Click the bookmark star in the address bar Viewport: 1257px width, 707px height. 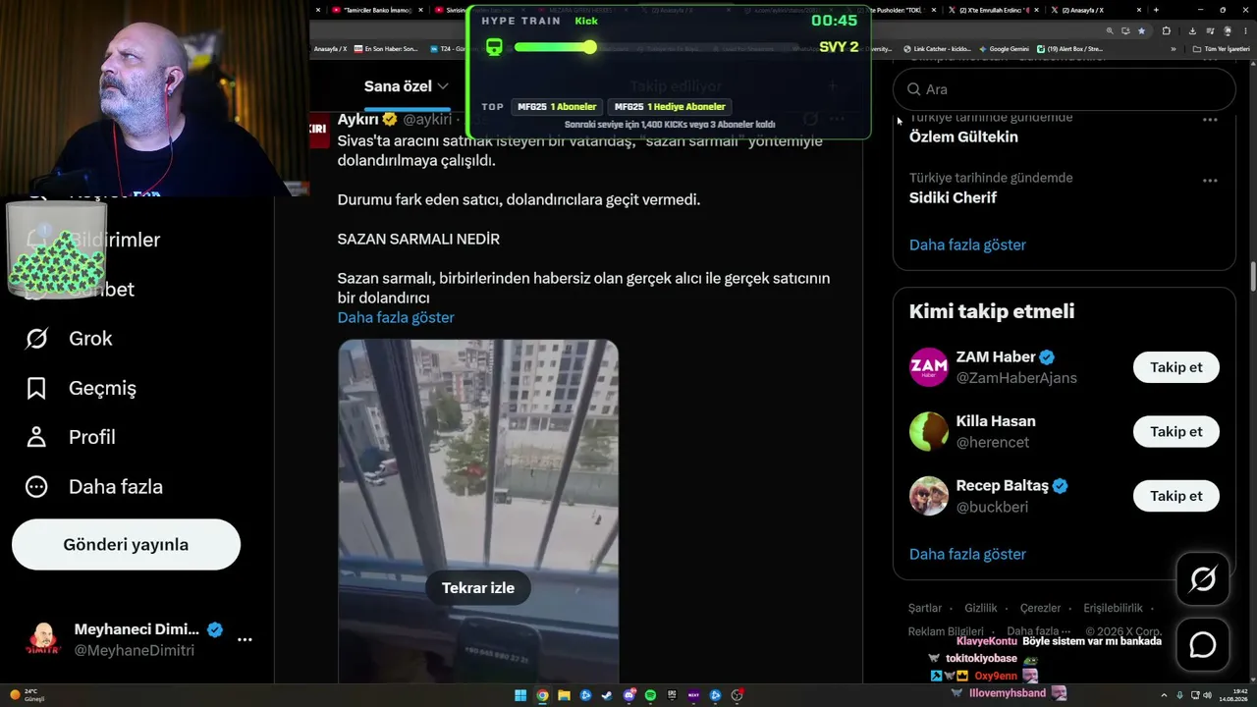1140,30
